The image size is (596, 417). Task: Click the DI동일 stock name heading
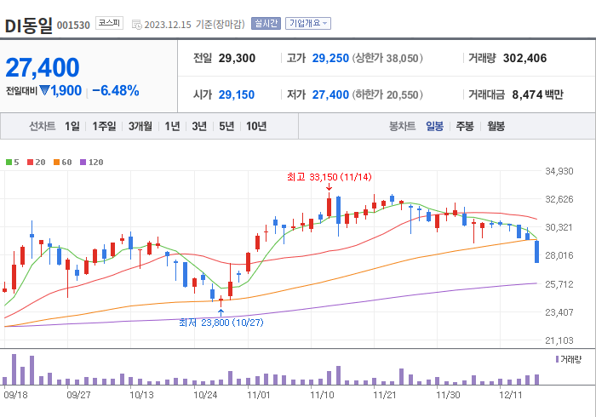click(x=28, y=26)
